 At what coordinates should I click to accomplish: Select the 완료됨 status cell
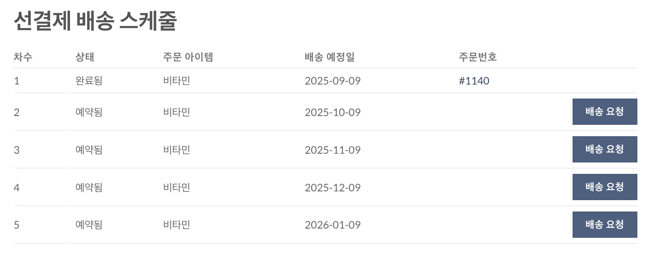[x=89, y=81]
